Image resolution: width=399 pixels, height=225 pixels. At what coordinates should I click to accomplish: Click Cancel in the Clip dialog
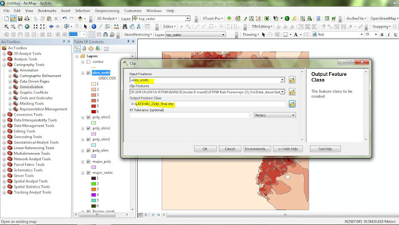[x=230, y=149]
